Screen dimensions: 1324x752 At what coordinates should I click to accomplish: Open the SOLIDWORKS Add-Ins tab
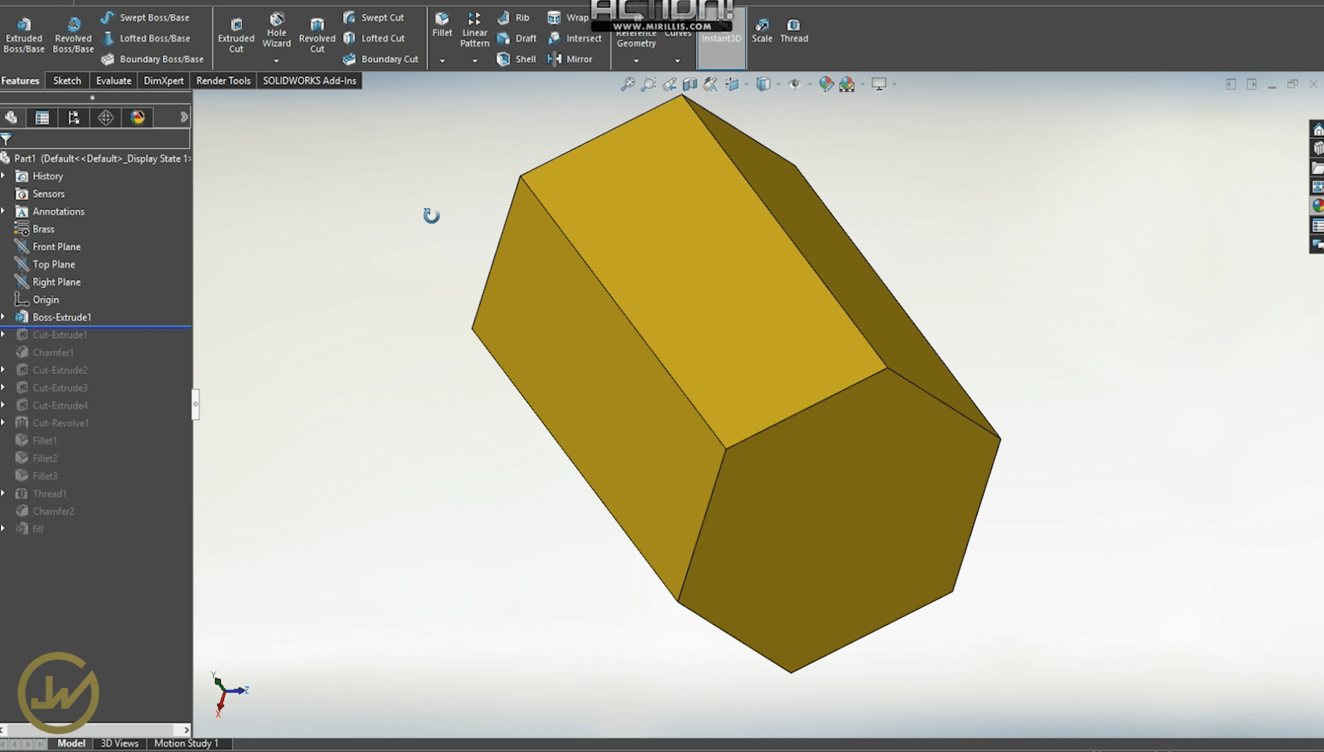click(x=309, y=80)
